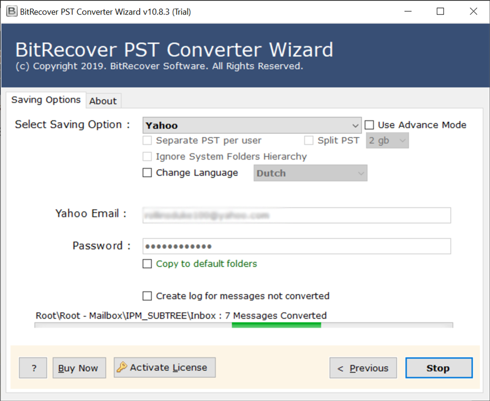Click the 'Password :' label
The width and height of the screenshot is (490, 401).
101,246
